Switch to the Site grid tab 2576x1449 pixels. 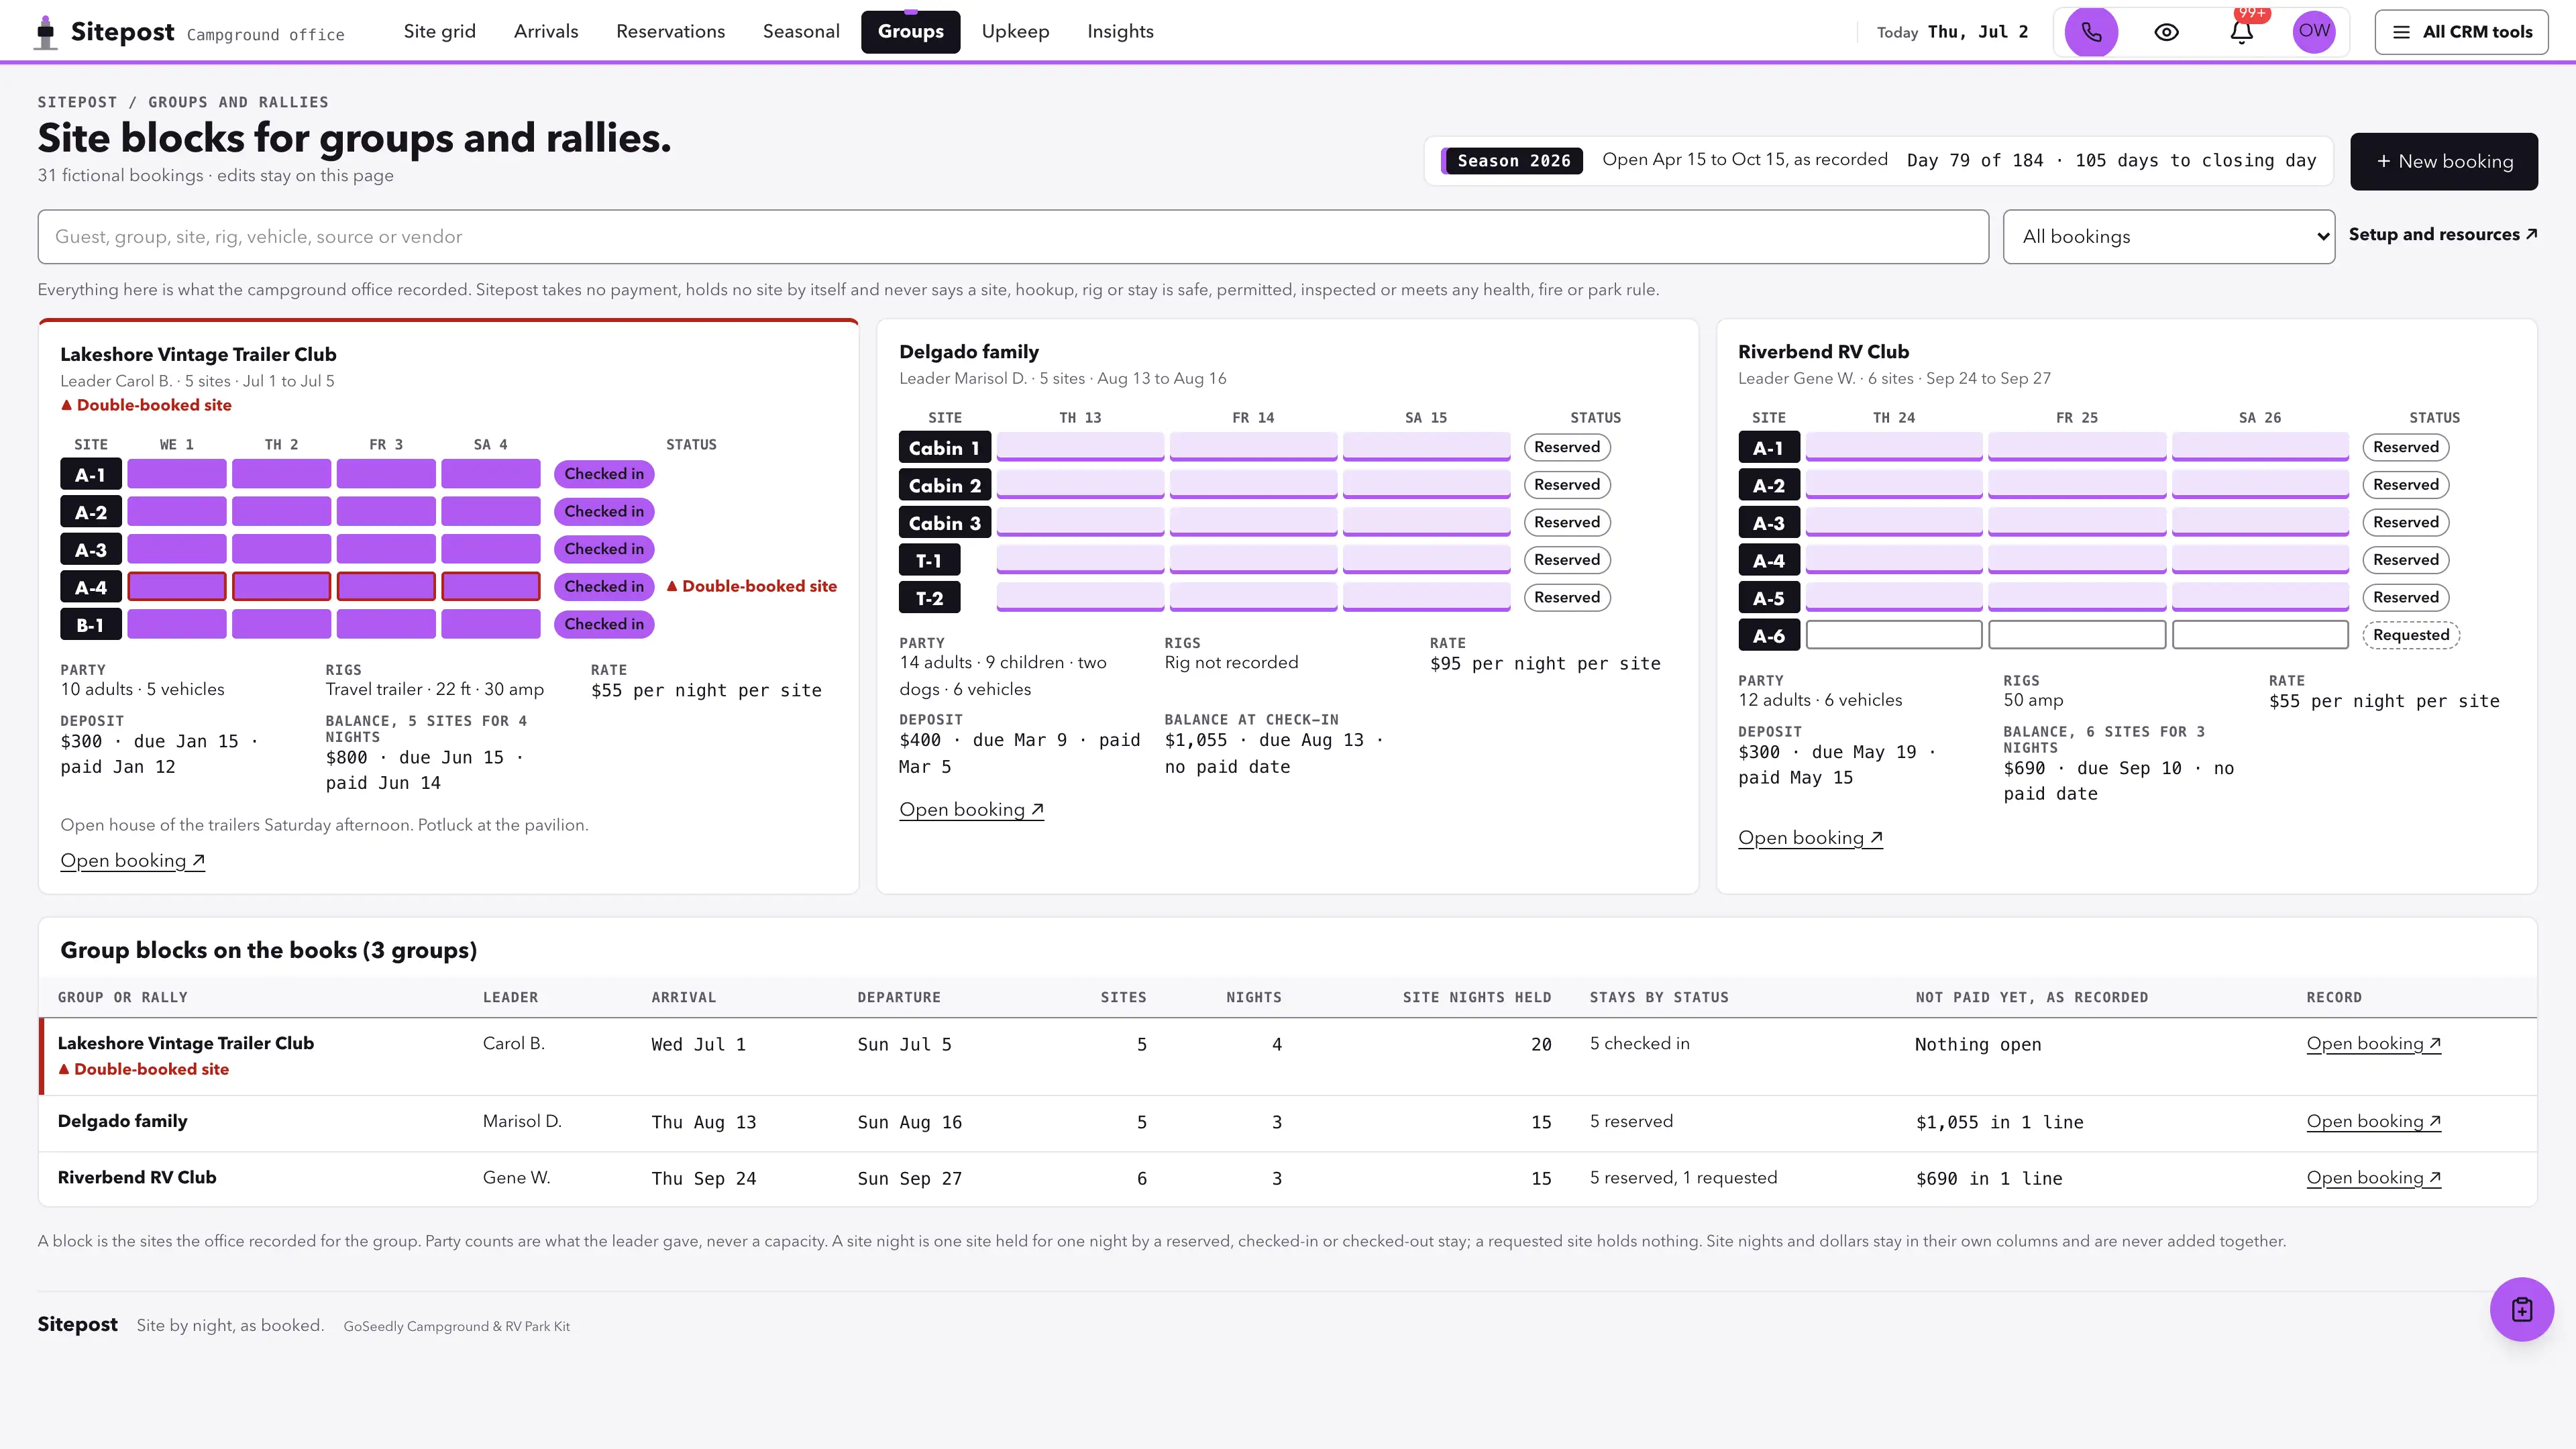[x=440, y=31]
